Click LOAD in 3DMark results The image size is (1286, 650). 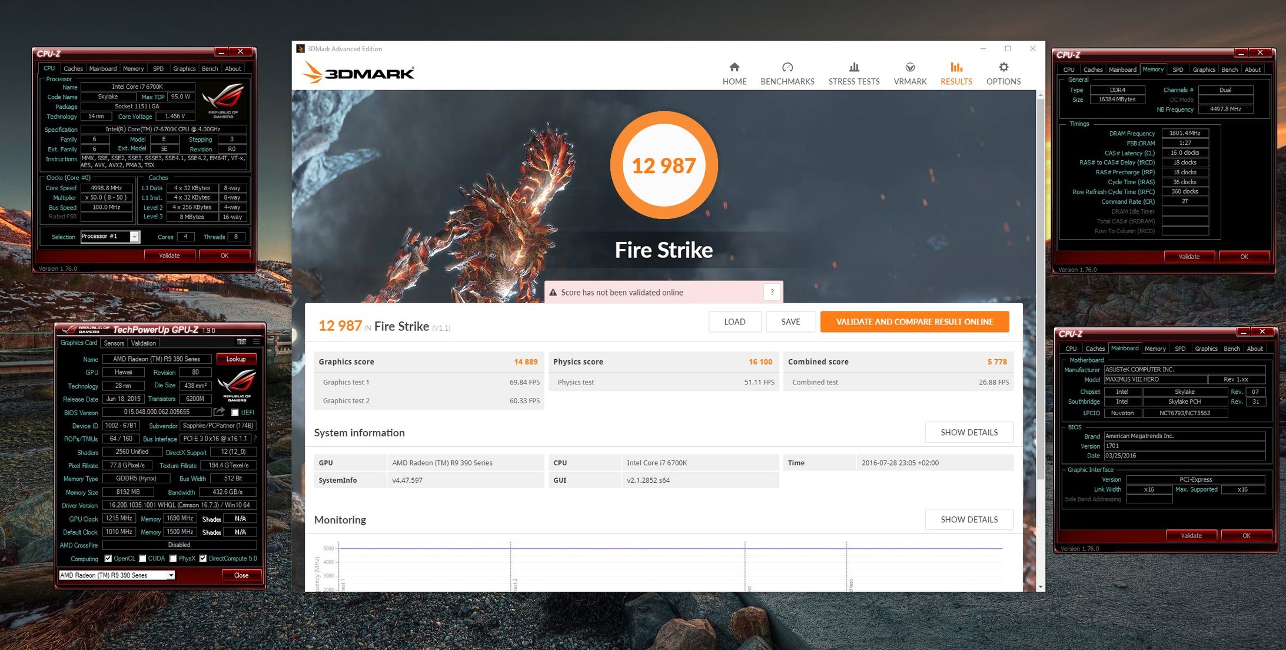coord(735,321)
